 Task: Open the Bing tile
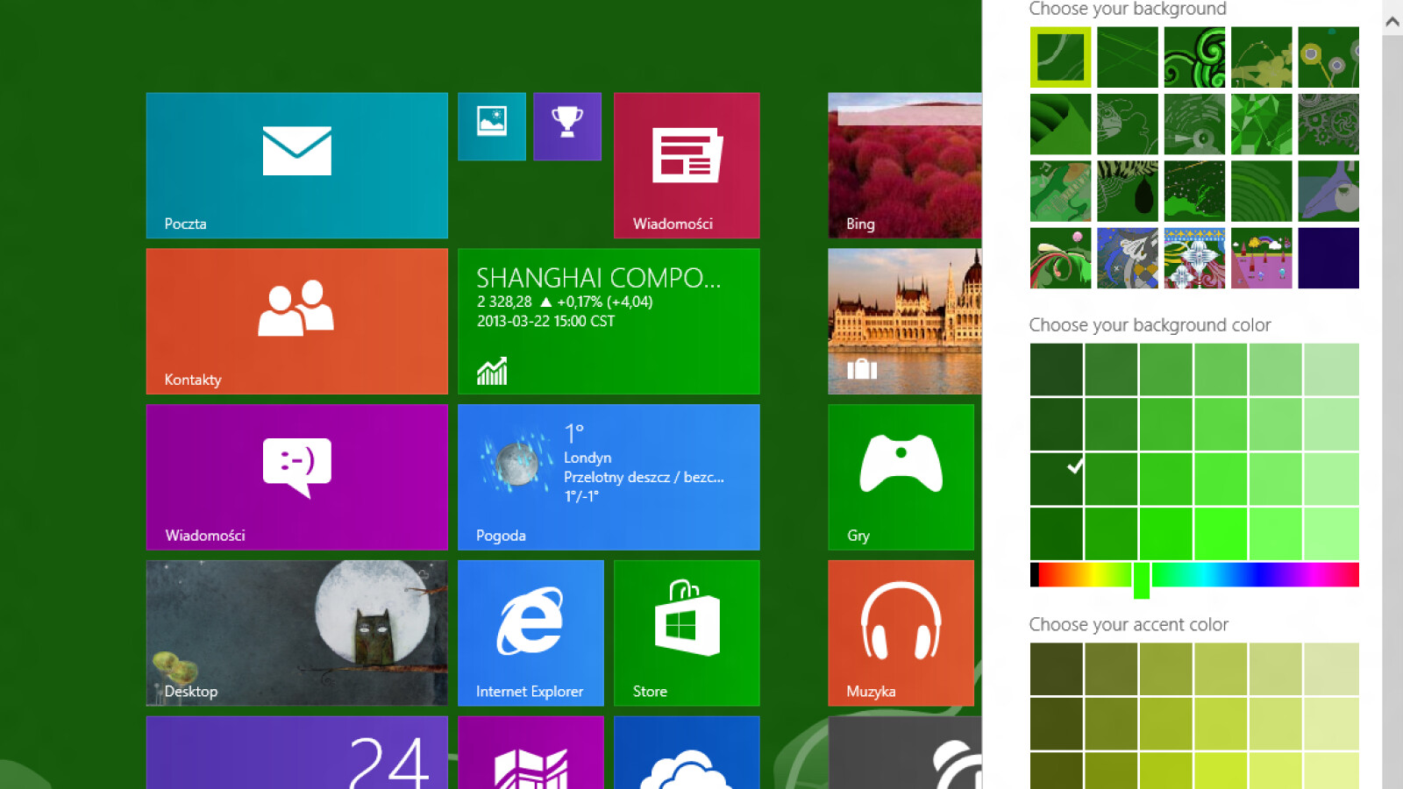pos(903,167)
